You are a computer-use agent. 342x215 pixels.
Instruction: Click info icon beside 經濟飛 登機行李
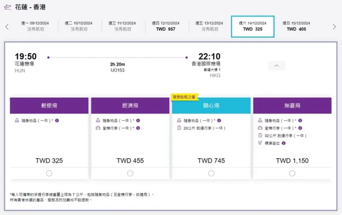[138, 128]
